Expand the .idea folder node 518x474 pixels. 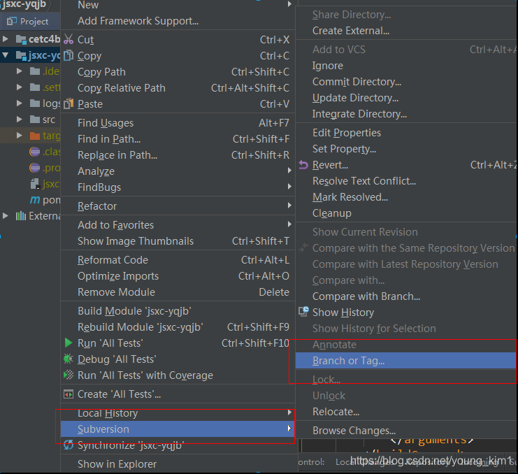pos(19,71)
